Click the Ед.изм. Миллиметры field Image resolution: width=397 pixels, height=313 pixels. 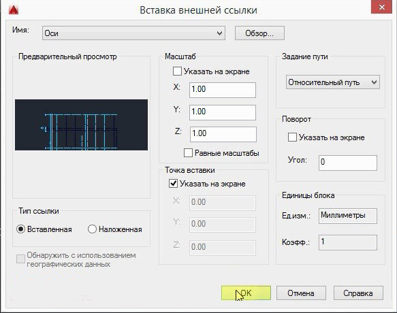tap(347, 216)
